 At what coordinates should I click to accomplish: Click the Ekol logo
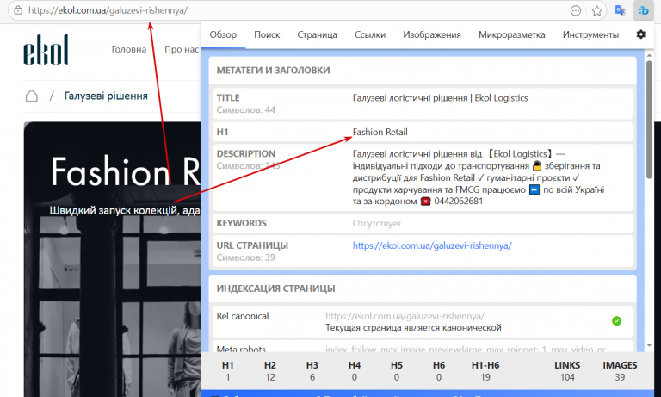tap(46, 49)
